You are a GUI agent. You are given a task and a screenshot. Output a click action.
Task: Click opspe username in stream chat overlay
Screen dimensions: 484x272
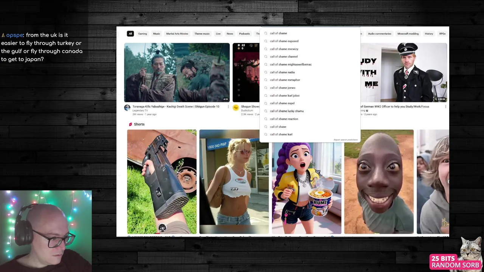tap(15, 35)
